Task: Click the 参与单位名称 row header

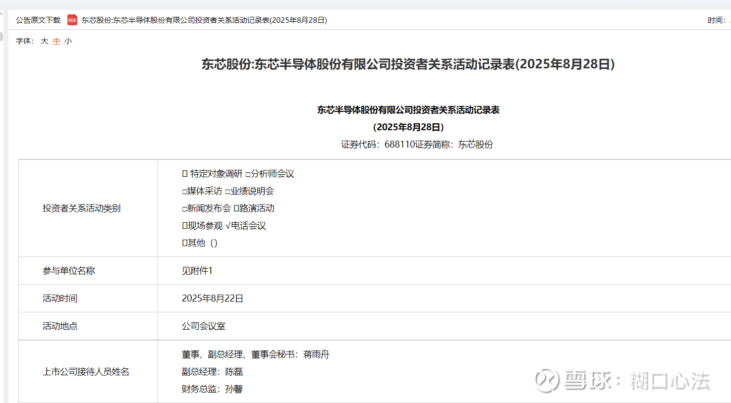Action: coord(69,271)
